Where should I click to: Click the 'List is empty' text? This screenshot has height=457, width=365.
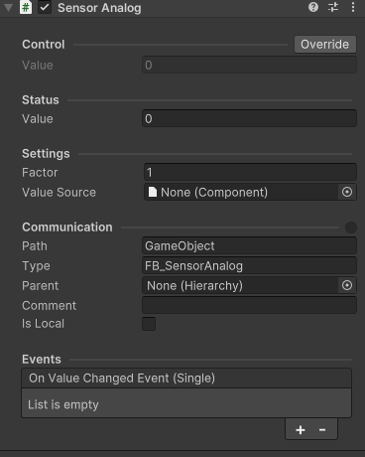point(63,404)
